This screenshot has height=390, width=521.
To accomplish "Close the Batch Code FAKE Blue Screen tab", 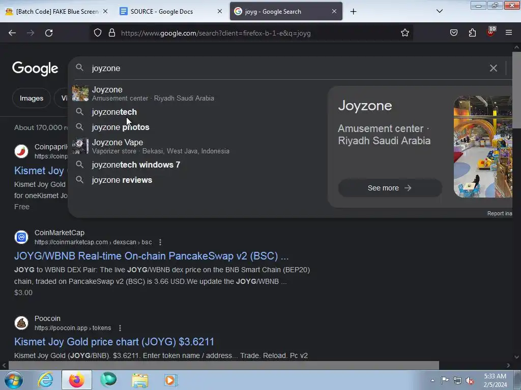I will point(105,11).
